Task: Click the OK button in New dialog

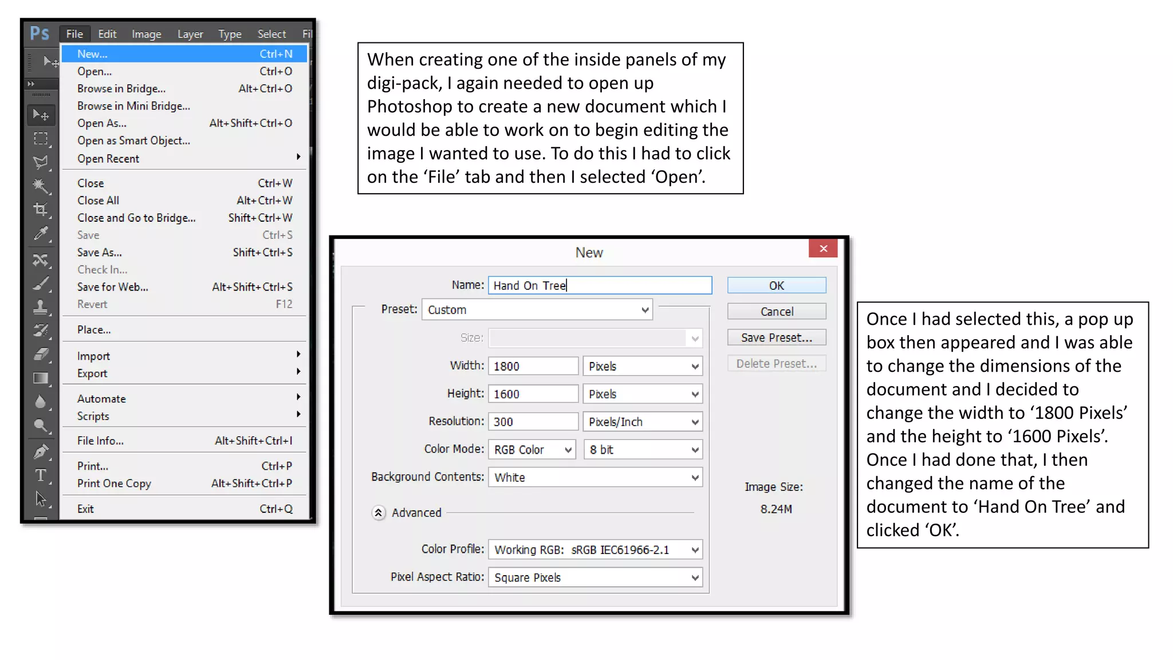Action: coord(776,286)
